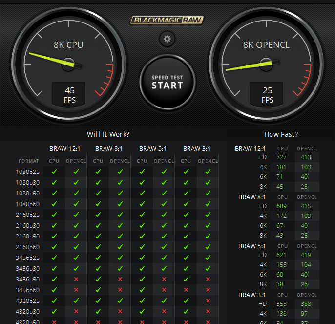The image size is (335, 324).
Task: Click the BRAW 12:1 4K CPU value 181
Action: [x=281, y=167]
